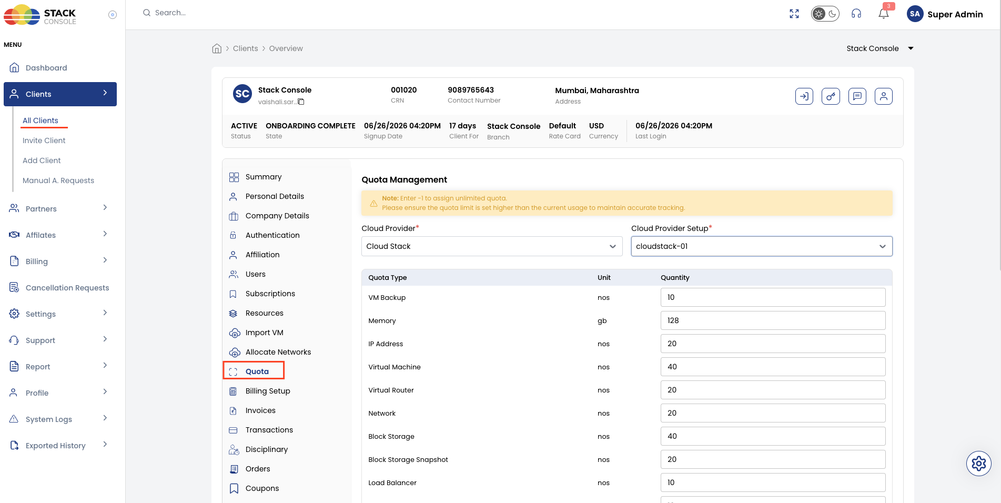
Task: Open the support headset icon
Action: click(x=856, y=14)
